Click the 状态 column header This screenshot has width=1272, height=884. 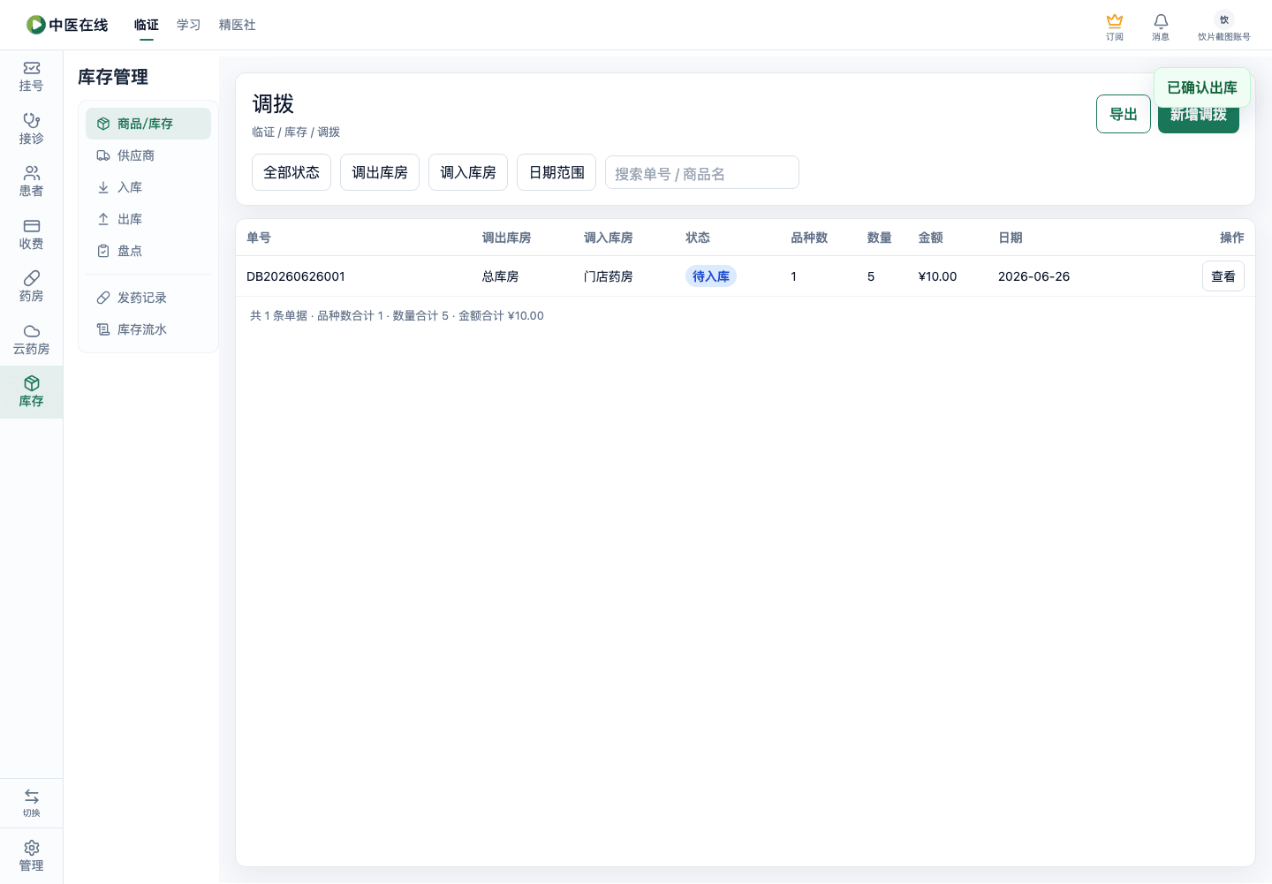(698, 238)
